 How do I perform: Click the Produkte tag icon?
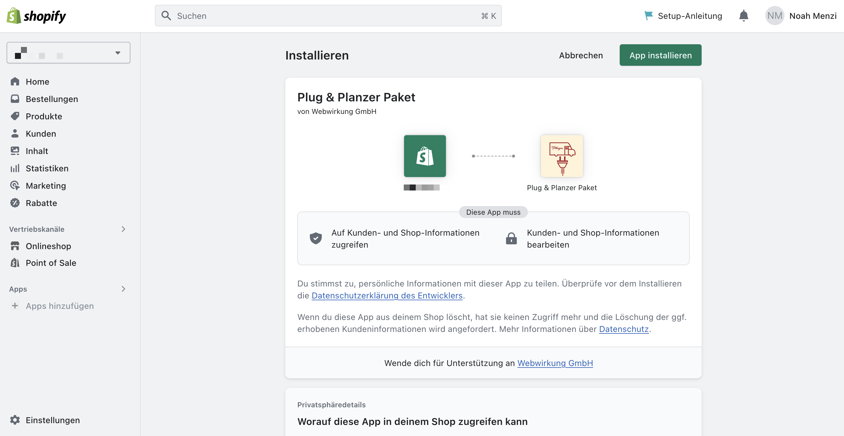(15, 116)
